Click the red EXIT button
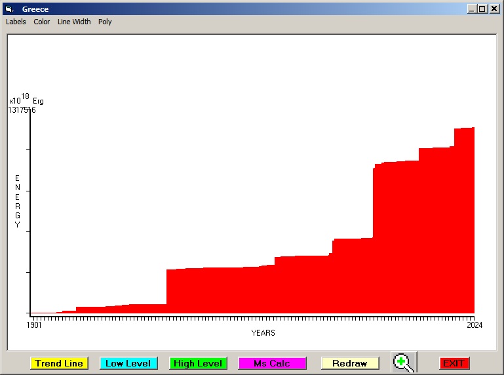The width and height of the screenshot is (504, 375). pyautogui.click(x=454, y=363)
